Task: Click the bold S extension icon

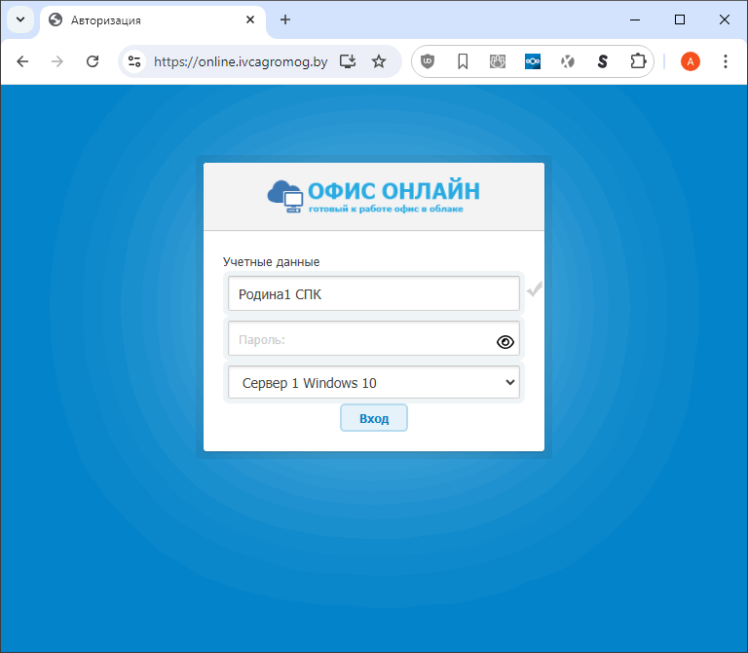Action: tap(603, 61)
